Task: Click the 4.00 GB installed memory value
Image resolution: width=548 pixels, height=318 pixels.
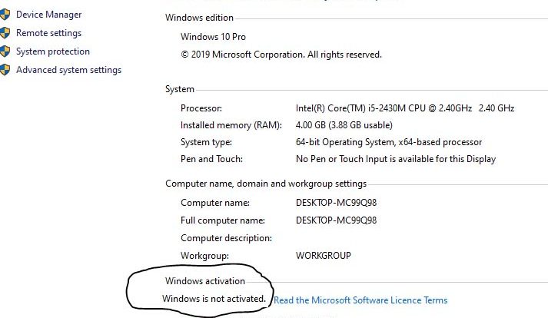Action: click(x=344, y=125)
